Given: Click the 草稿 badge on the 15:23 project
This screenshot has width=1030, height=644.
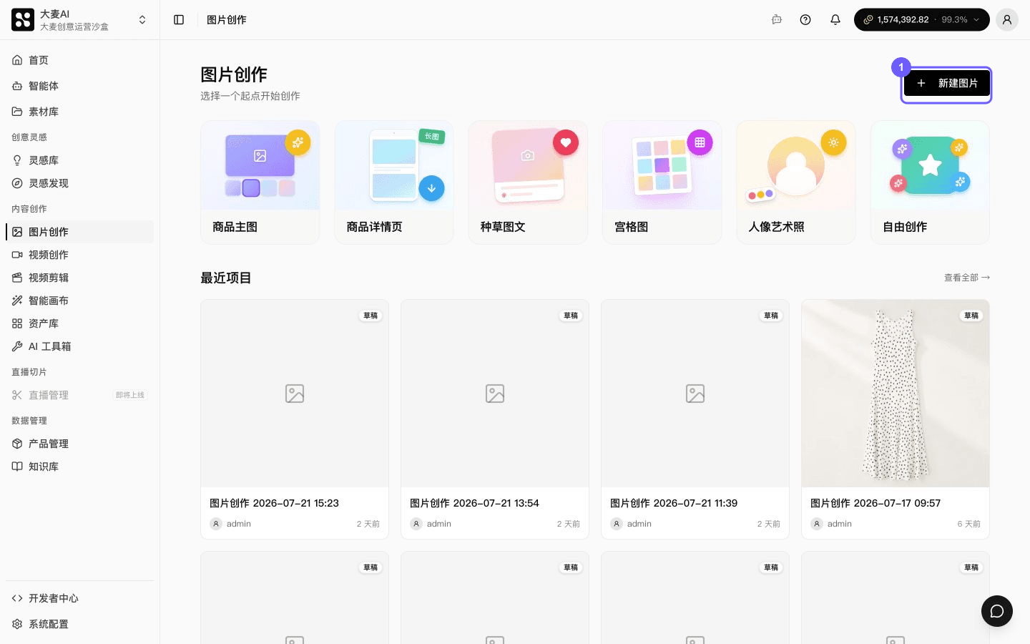Looking at the screenshot, I should [x=371, y=316].
